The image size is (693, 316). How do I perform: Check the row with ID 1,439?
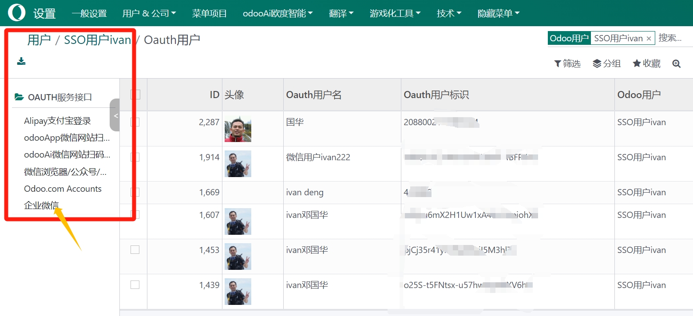tap(135, 285)
